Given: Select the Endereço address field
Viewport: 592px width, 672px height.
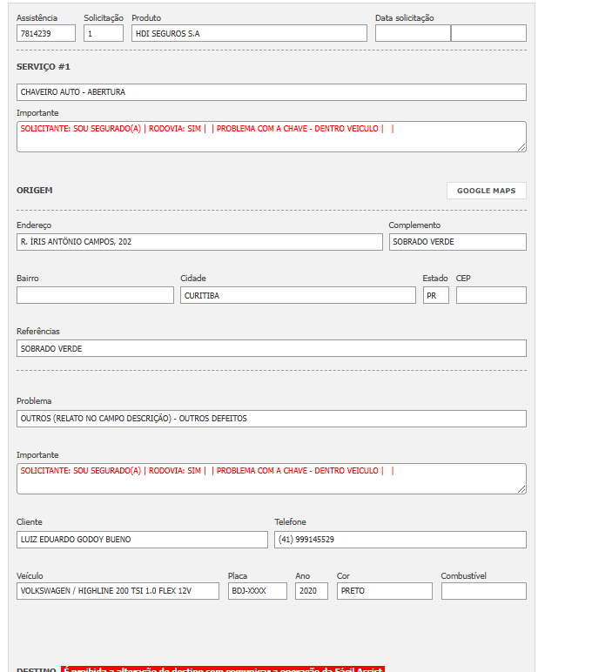Looking at the screenshot, I should 199,242.
